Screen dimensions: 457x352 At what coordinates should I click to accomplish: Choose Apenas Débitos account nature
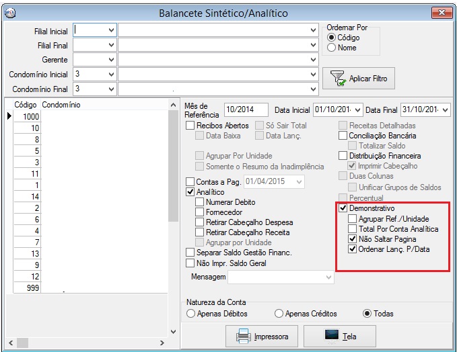(x=191, y=314)
